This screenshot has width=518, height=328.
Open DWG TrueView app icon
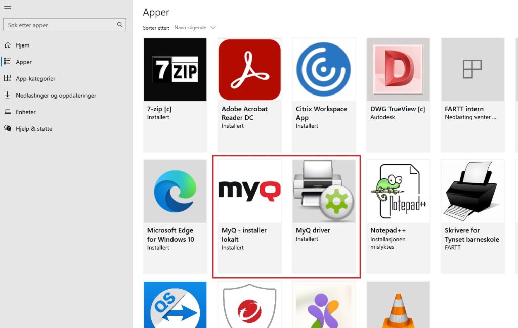(x=398, y=70)
